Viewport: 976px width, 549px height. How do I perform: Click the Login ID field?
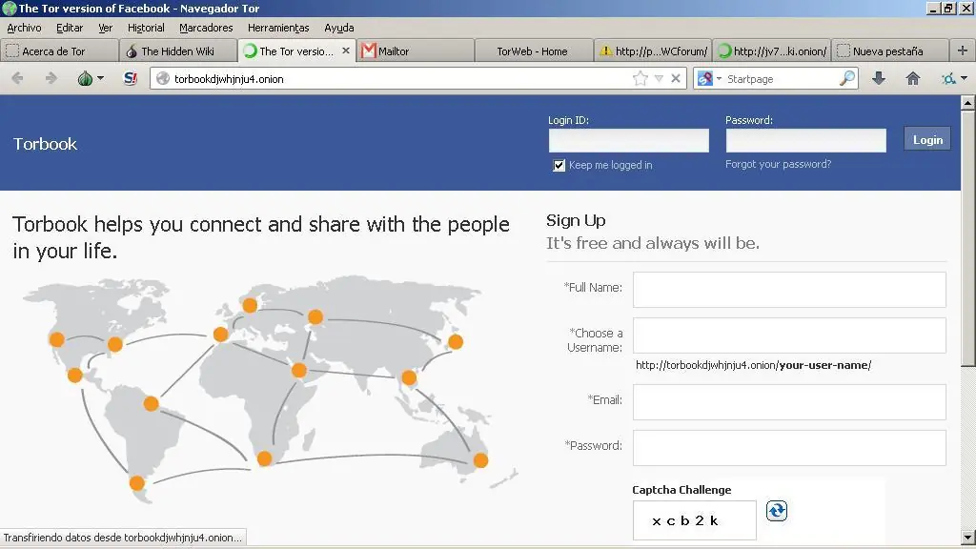(629, 140)
